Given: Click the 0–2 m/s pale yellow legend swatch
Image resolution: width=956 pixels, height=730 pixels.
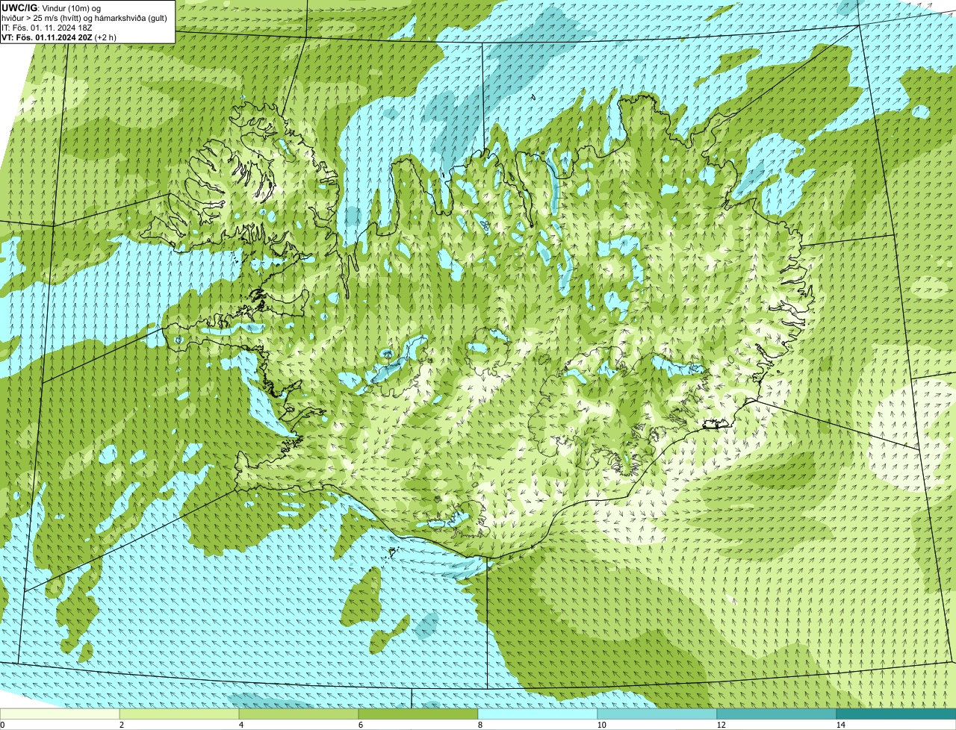Looking at the screenshot, I should tap(60, 714).
